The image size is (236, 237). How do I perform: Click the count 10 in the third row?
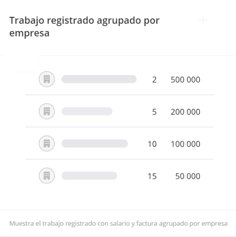(152, 144)
